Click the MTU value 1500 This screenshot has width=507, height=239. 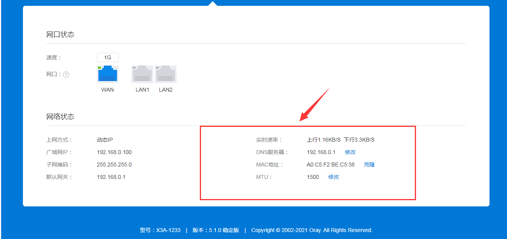313,177
